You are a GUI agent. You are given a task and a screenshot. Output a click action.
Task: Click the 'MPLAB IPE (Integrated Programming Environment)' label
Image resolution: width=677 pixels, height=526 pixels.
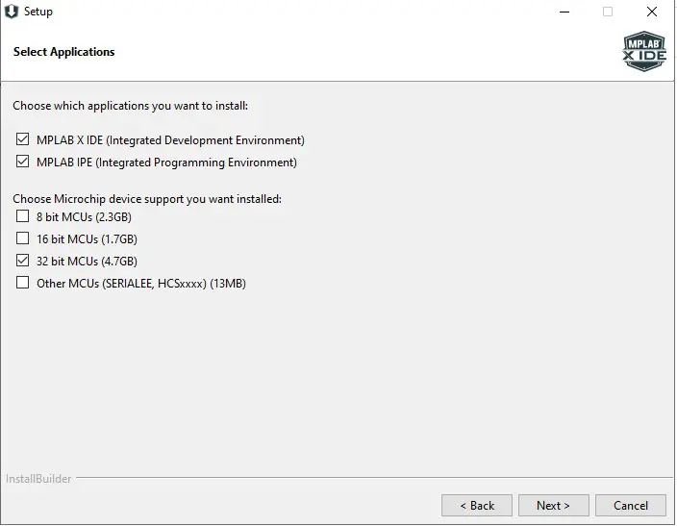pyautogui.click(x=166, y=163)
